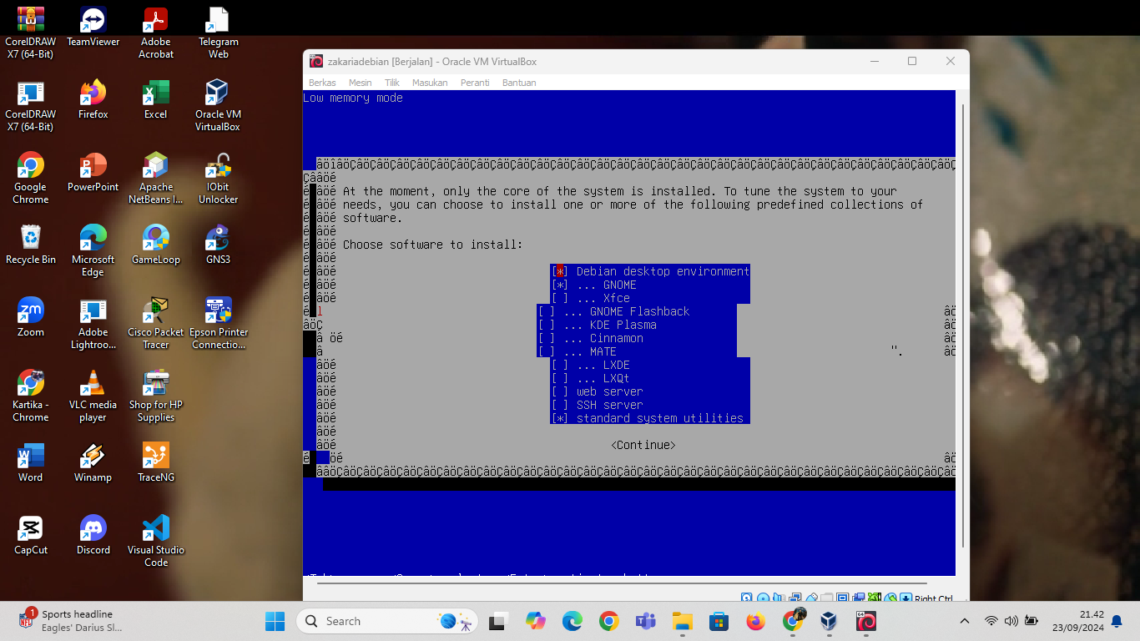Select the PowerPoint desktop icon
This screenshot has width=1140, height=641.
[93, 173]
